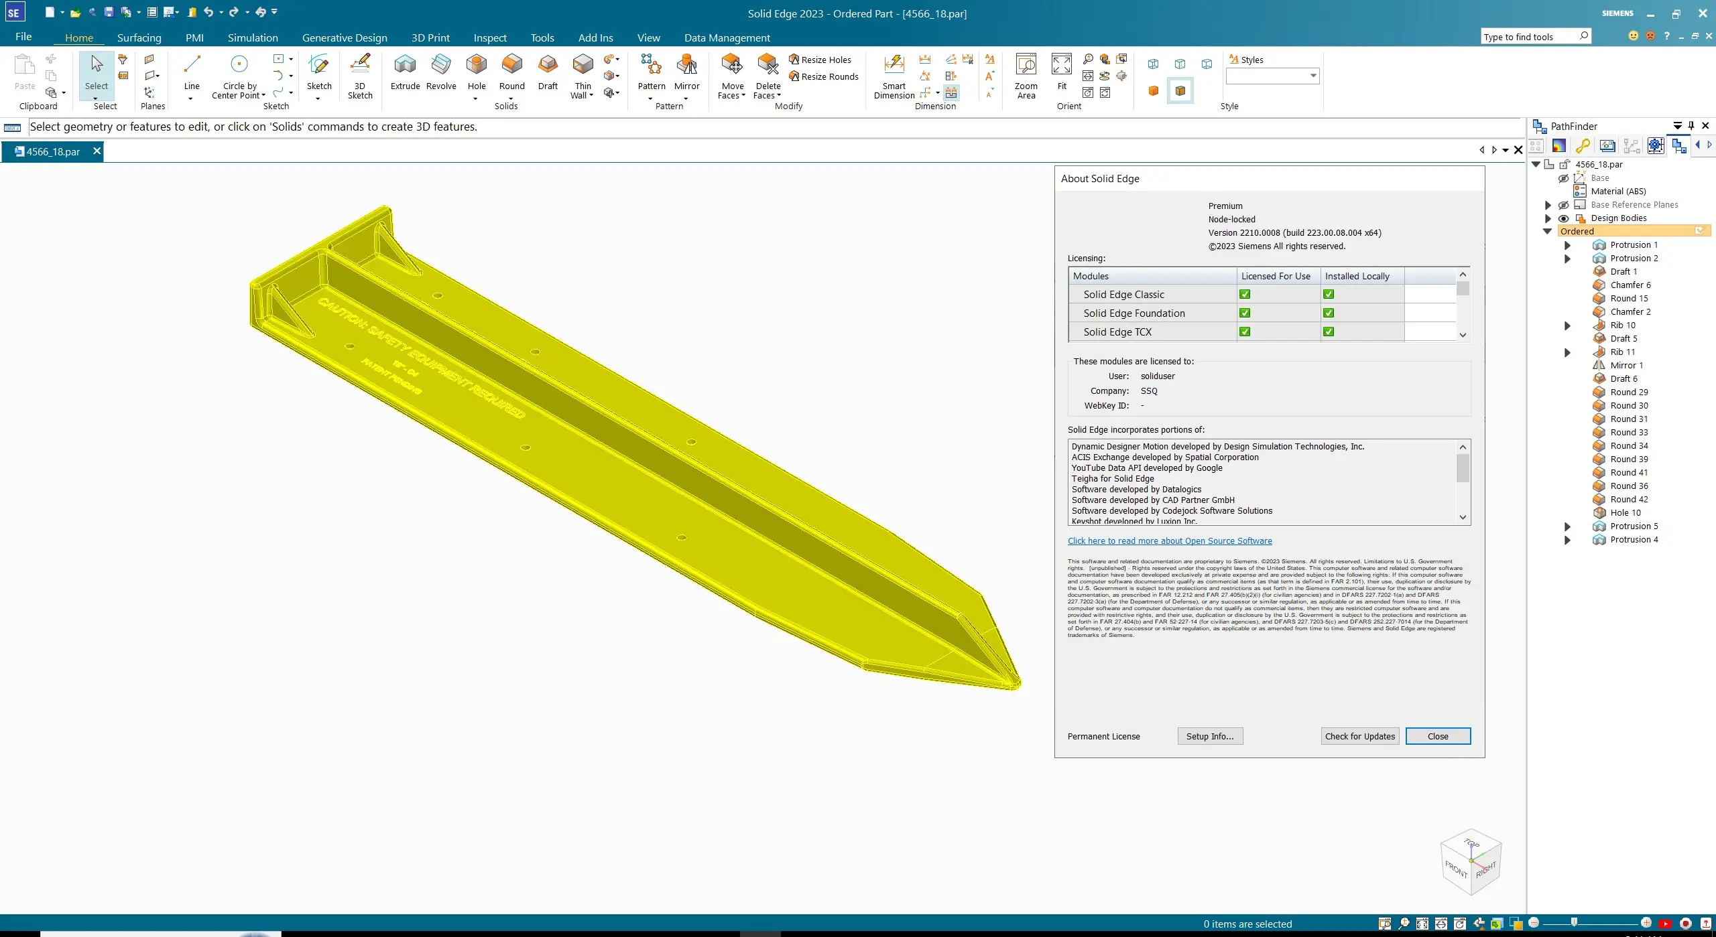This screenshot has height=937, width=1716.
Task: Select the Draft tool
Action: [x=548, y=72]
